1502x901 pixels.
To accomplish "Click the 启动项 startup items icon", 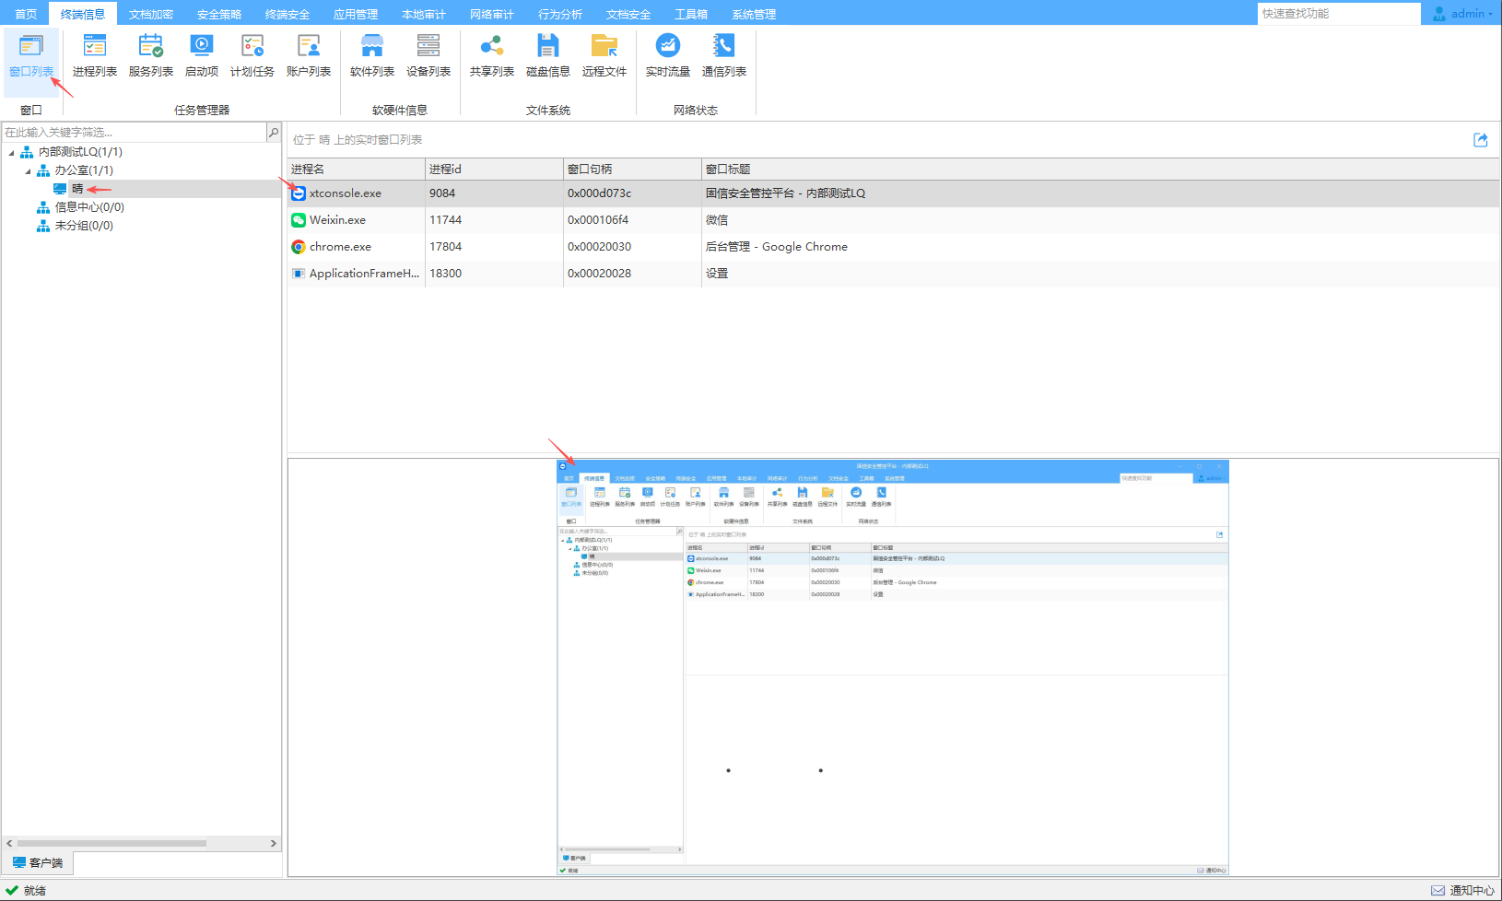I will tap(202, 55).
